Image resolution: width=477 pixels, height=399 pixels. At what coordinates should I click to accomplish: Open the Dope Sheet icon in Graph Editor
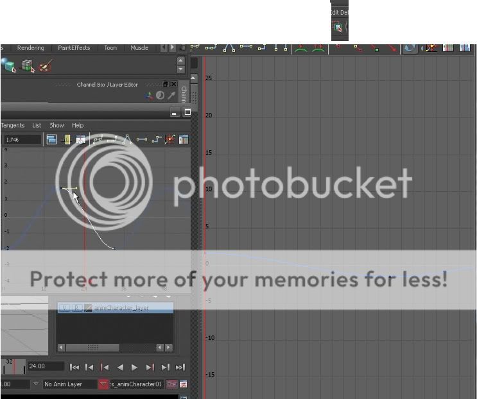click(184, 139)
